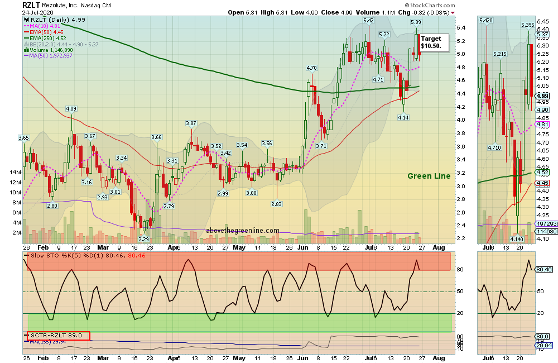
Task: Click the Green Line annotation text
Action: click(x=429, y=176)
